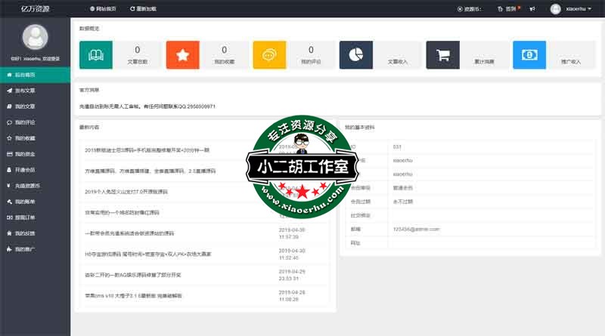
Task: Click the 数据概览 panel heading
Action: pos(89,29)
